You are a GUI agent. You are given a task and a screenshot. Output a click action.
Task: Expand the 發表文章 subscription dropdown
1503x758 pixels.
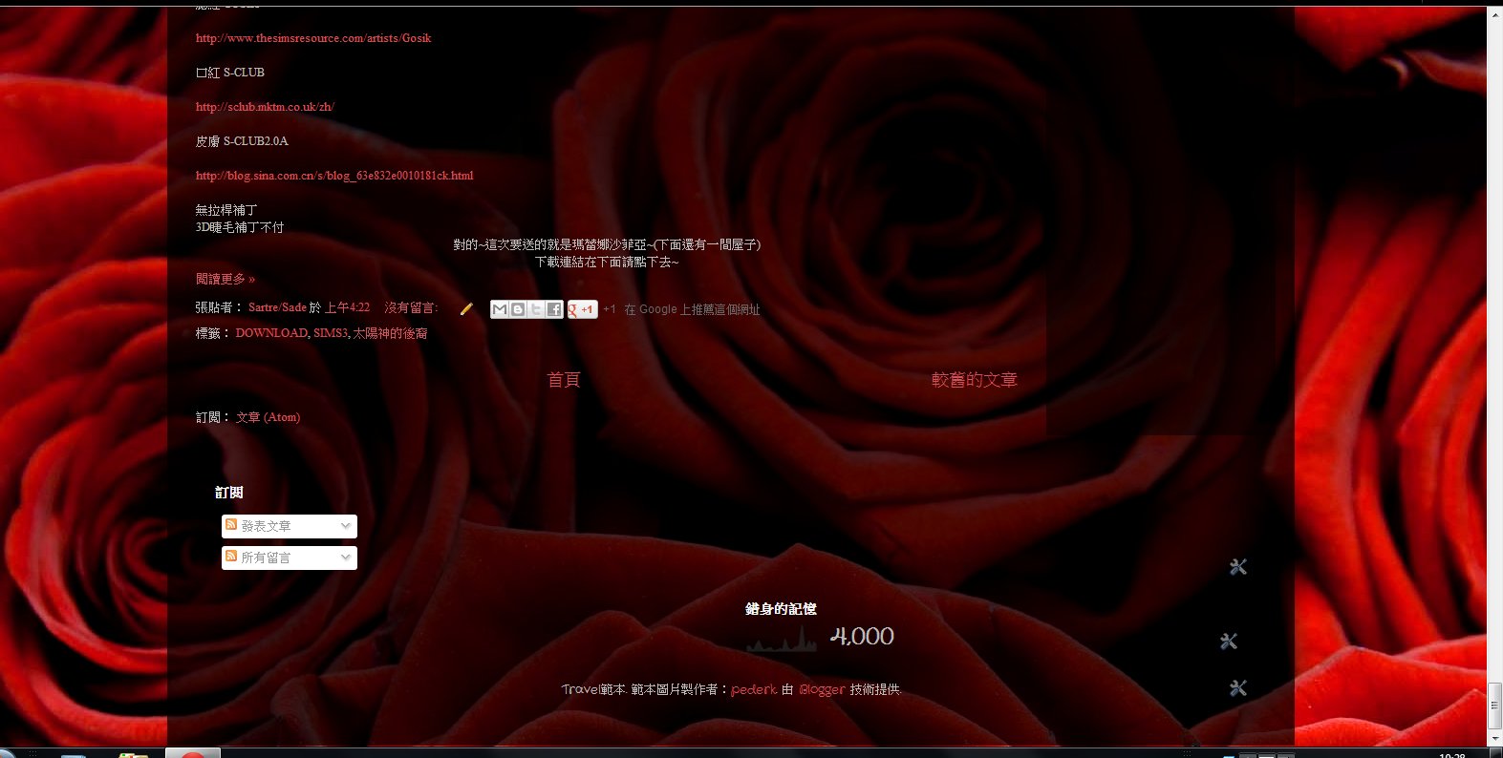coord(346,526)
